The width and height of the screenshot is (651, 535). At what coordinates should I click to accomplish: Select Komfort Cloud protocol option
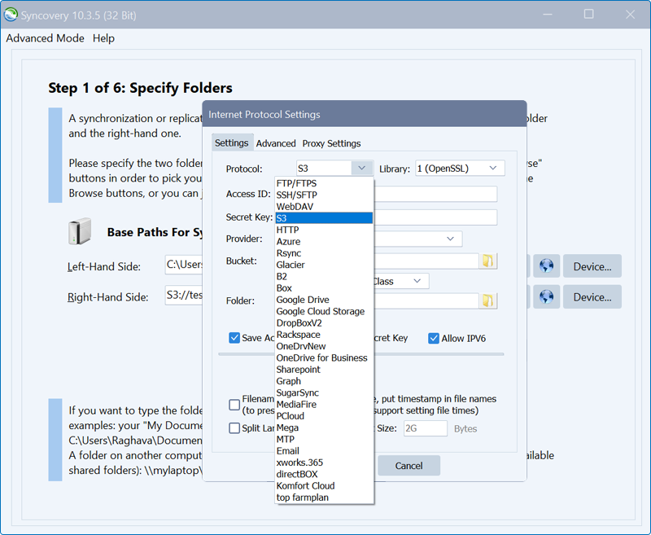[x=324, y=485]
